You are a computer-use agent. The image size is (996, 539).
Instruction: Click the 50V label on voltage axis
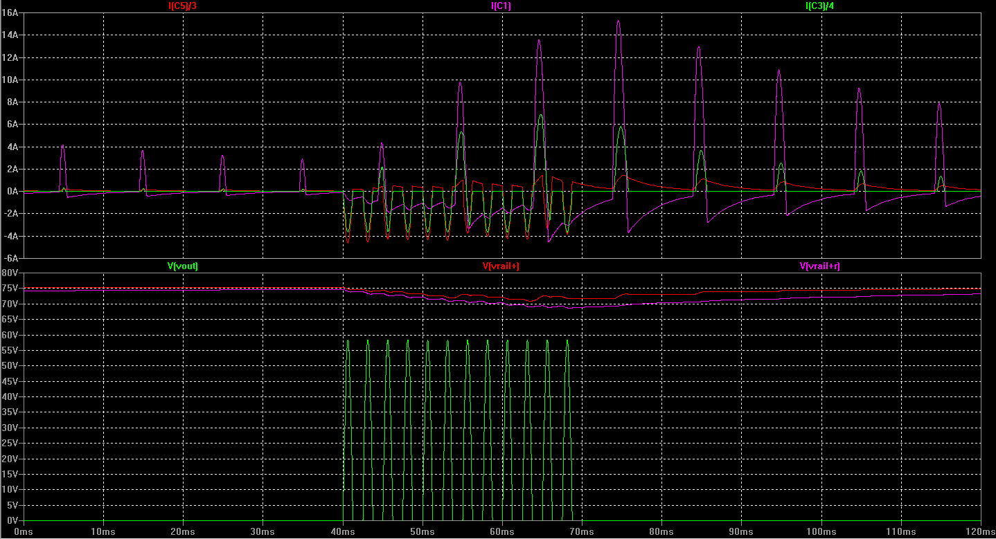[x=10, y=365]
